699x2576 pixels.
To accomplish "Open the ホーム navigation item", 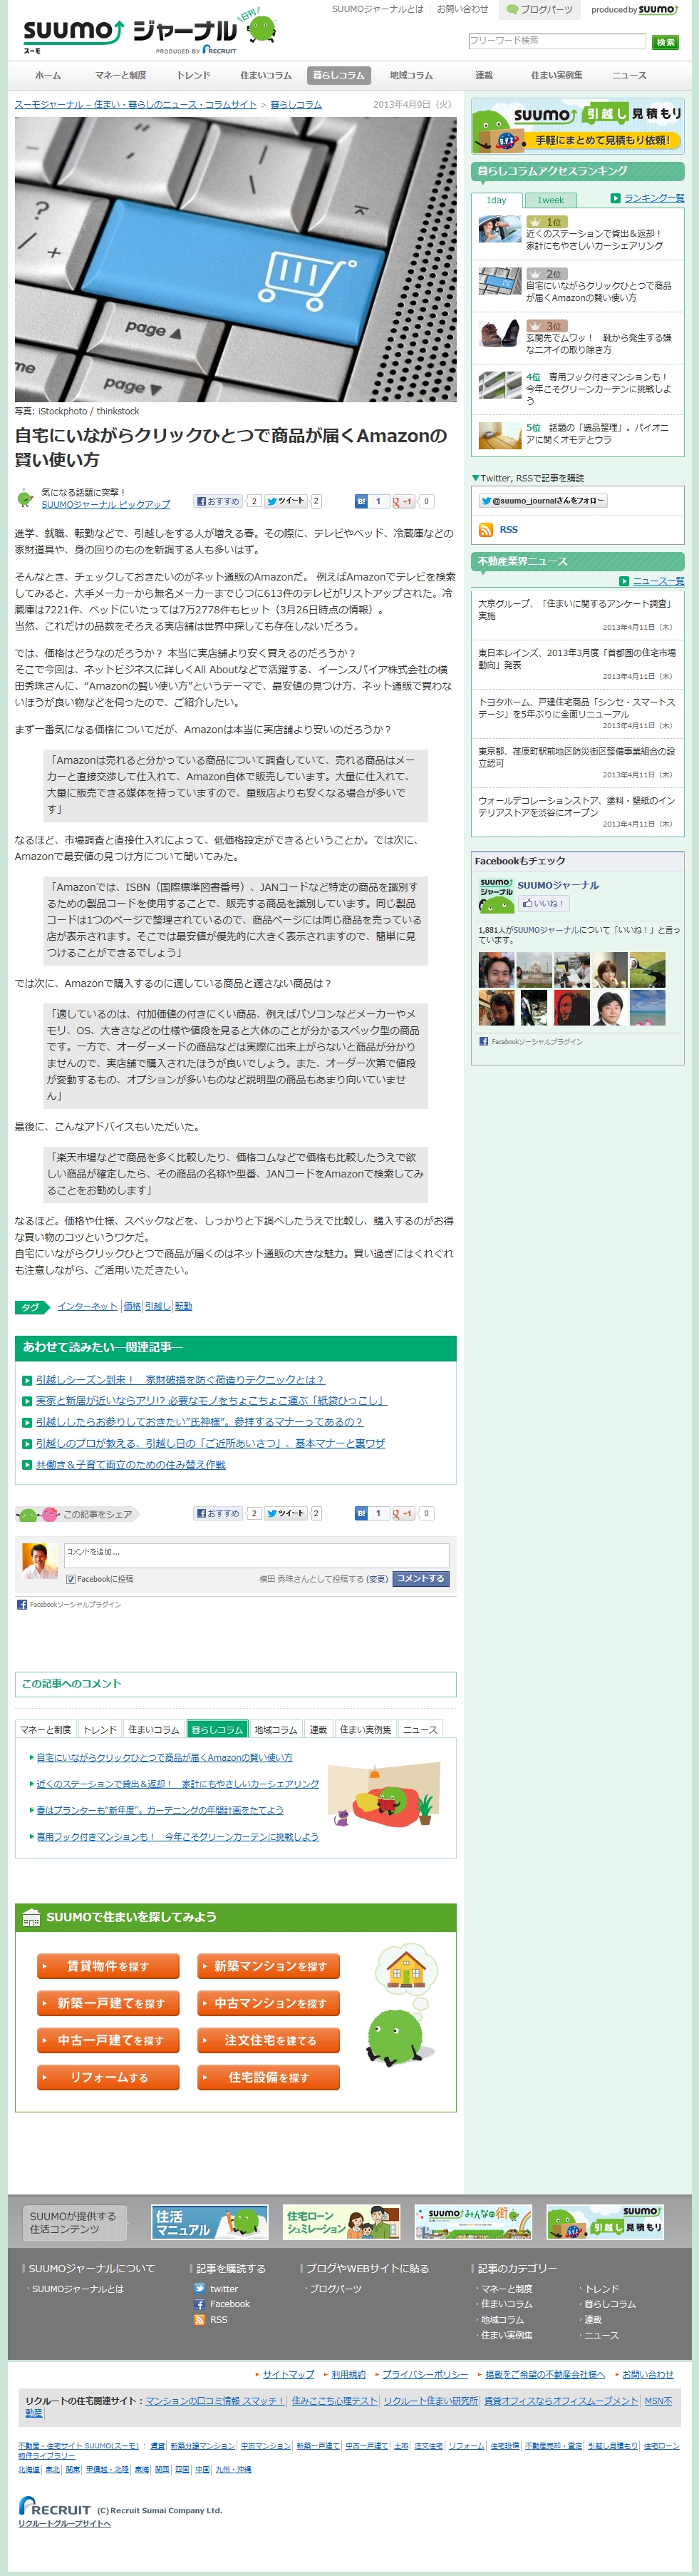I will [x=48, y=76].
